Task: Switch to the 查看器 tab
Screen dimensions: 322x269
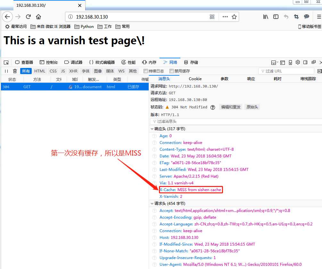Action: 24,63
